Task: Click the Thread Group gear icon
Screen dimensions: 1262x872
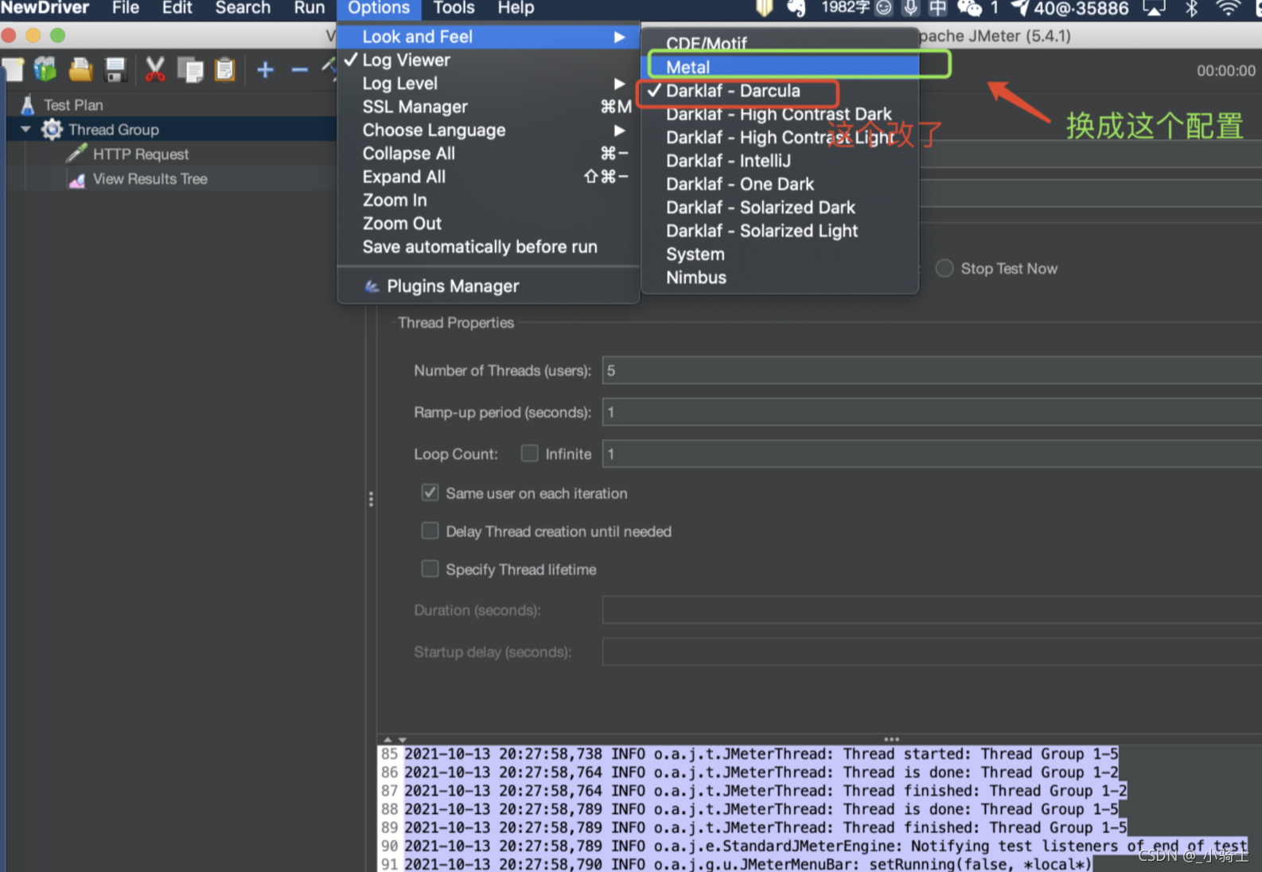Action: [x=52, y=130]
